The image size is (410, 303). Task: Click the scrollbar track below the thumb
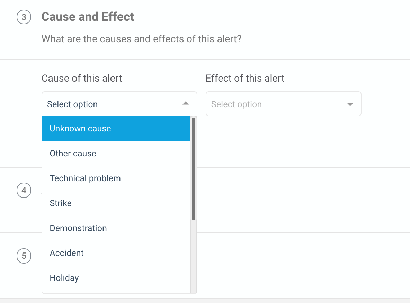[x=194, y=257]
